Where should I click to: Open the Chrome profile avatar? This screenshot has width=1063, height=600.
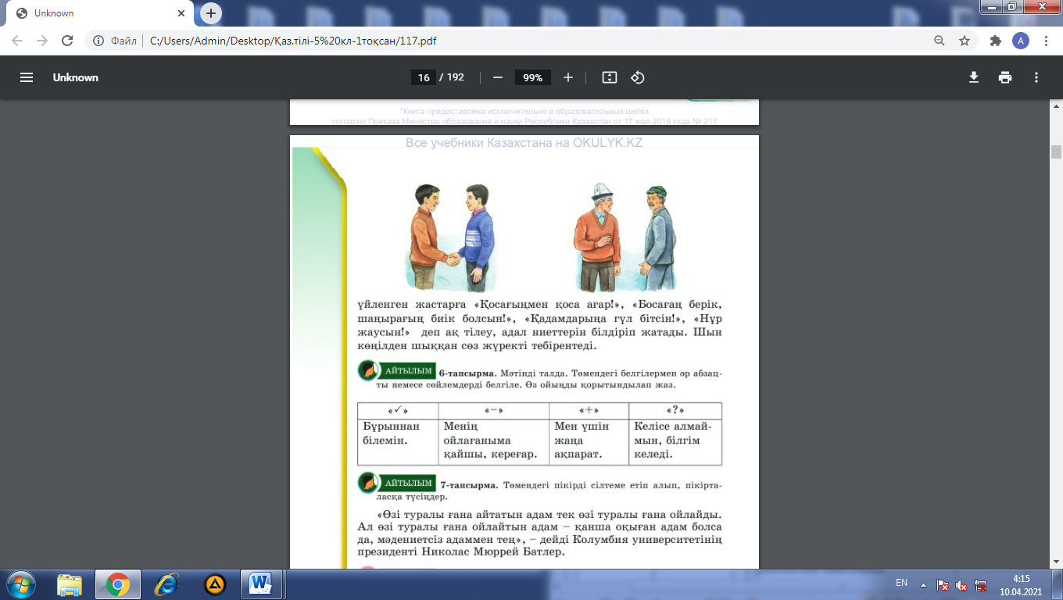pos(1021,41)
